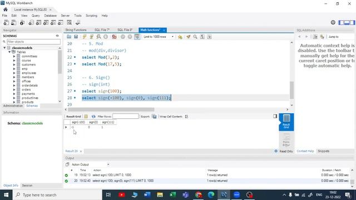The width and height of the screenshot is (356, 200).
Task: Click the open SQL script toolbar icon
Action: click(13, 22)
